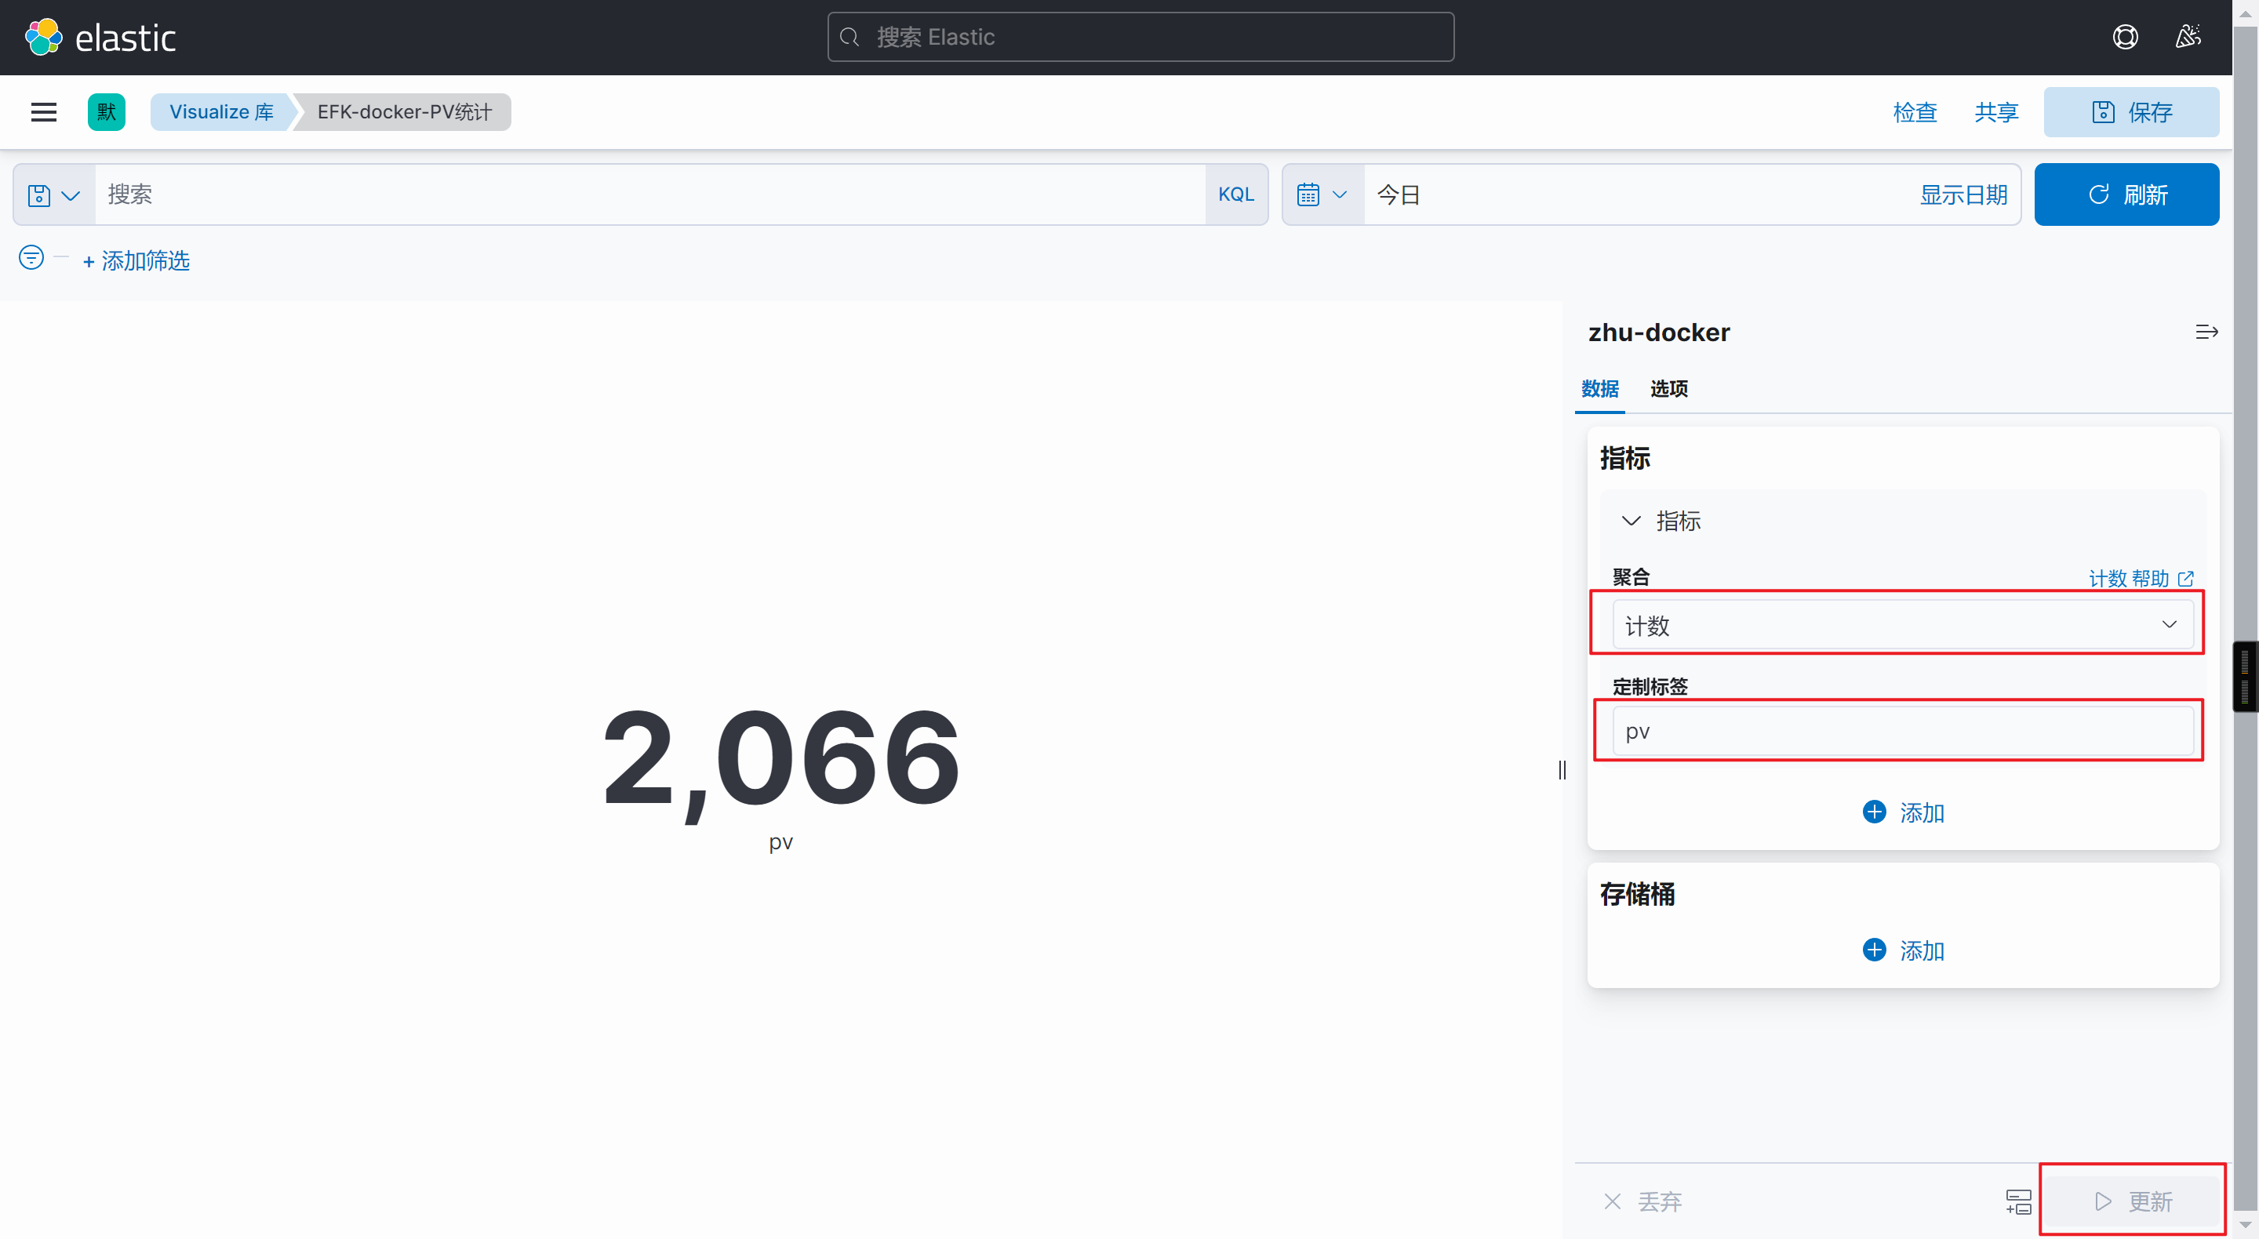Viewport: 2259px width, 1239px height.
Task: Click the filter options icon
Action: 31,258
